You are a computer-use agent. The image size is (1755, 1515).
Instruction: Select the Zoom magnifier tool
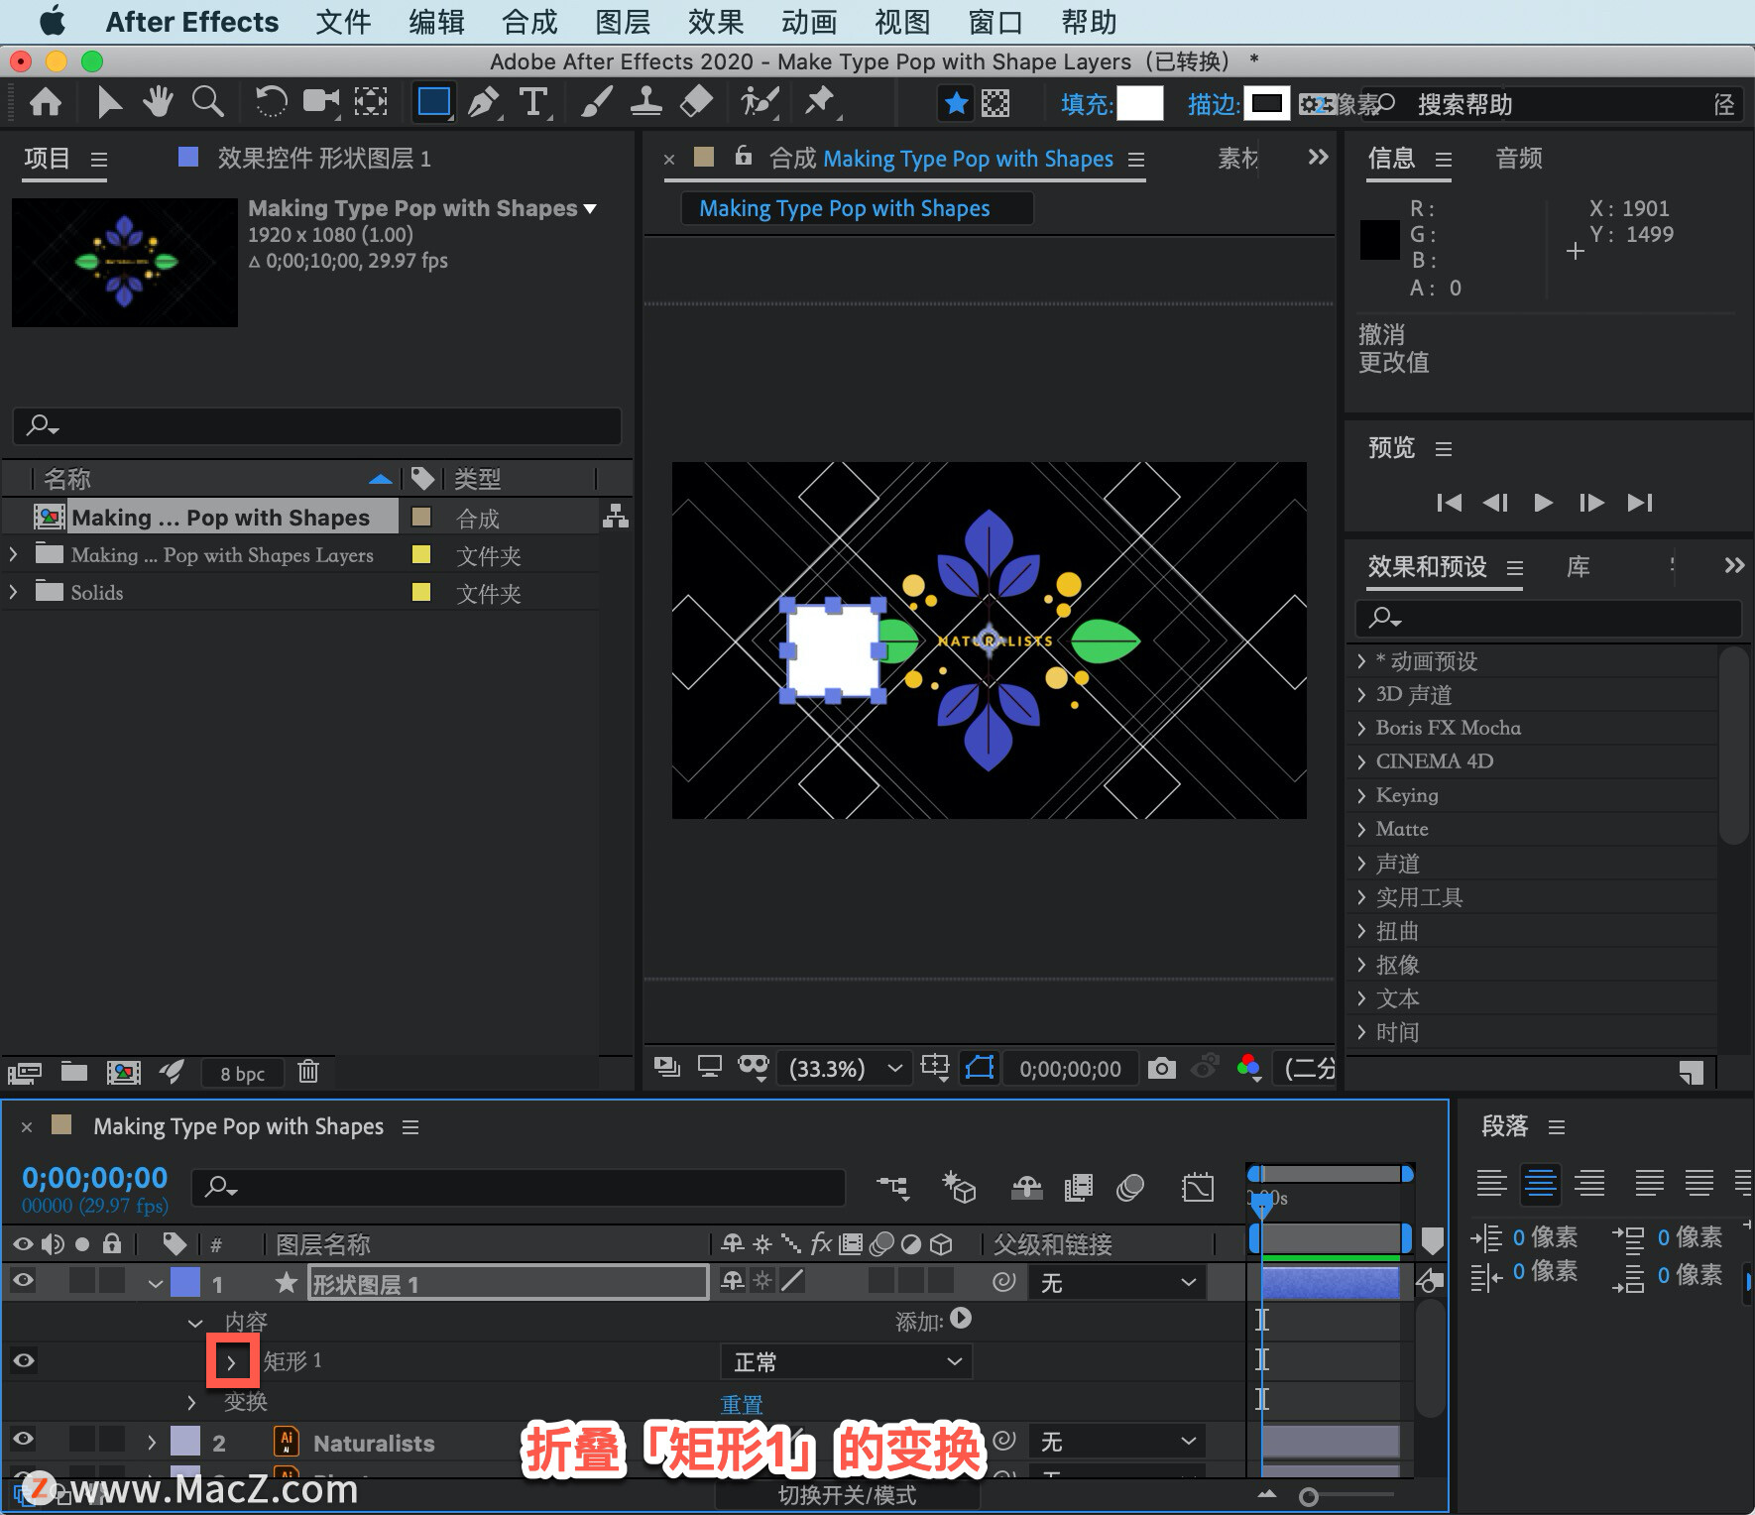[207, 101]
